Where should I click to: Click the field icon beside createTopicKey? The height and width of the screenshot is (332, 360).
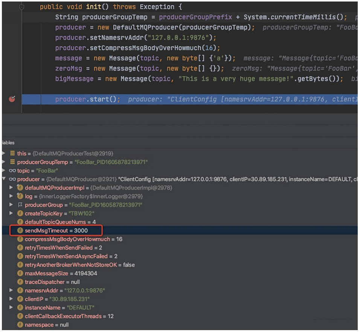tap(20, 213)
